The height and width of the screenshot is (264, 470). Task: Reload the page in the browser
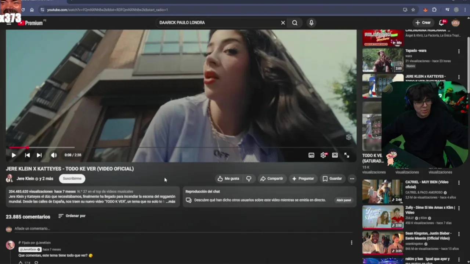click(x=23, y=10)
